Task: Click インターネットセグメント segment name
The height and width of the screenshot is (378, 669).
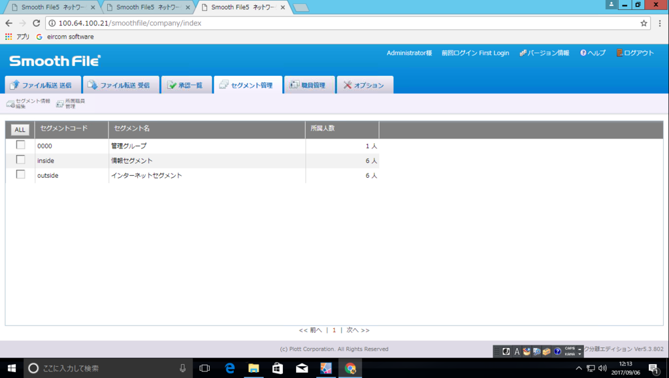Action: [146, 175]
